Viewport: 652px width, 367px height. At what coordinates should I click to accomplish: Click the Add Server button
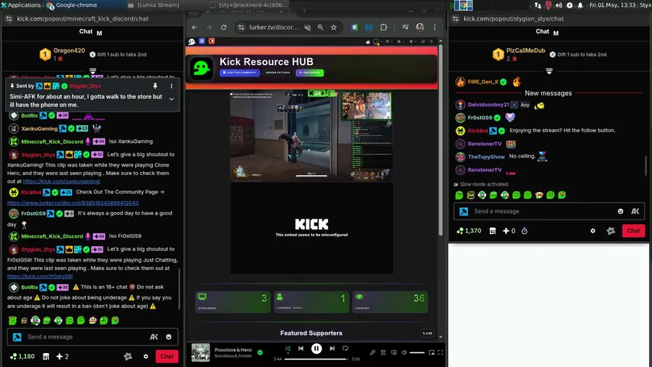(310, 73)
